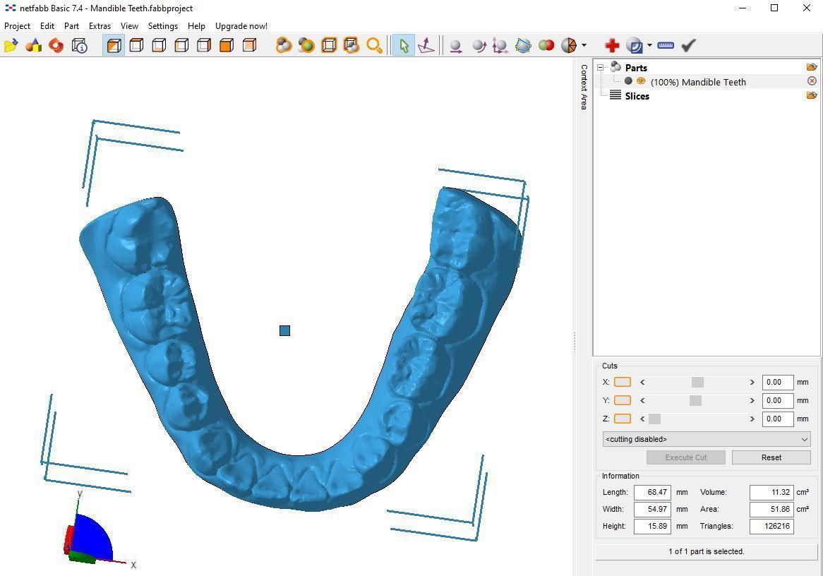The width and height of the screenshot is (823, 576).
Task: Select the (100%) Mandible Teeth part
Action: 698,82
